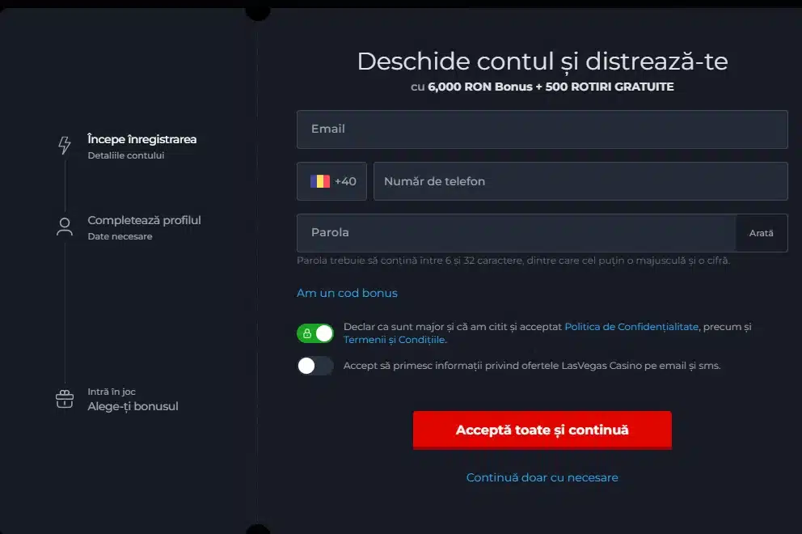
Task: Click Continuă doar cu necesare link
Action: [542, 477]
